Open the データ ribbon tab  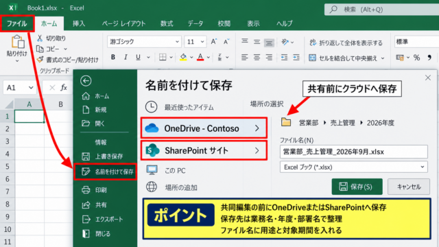(195, 23)
